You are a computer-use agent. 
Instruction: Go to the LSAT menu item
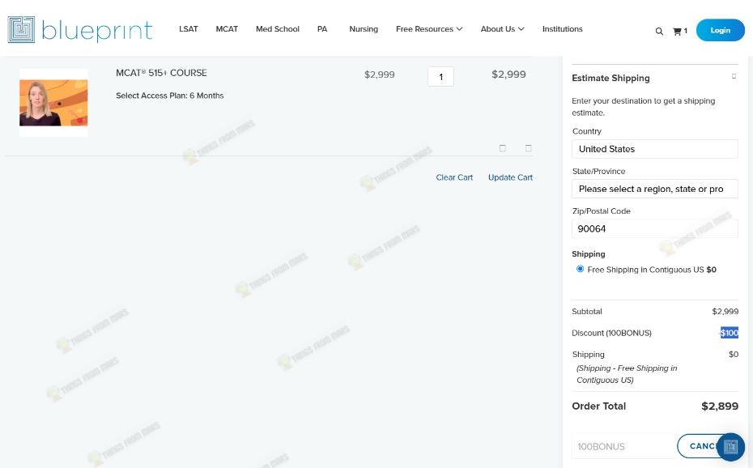tap(188, 29)
